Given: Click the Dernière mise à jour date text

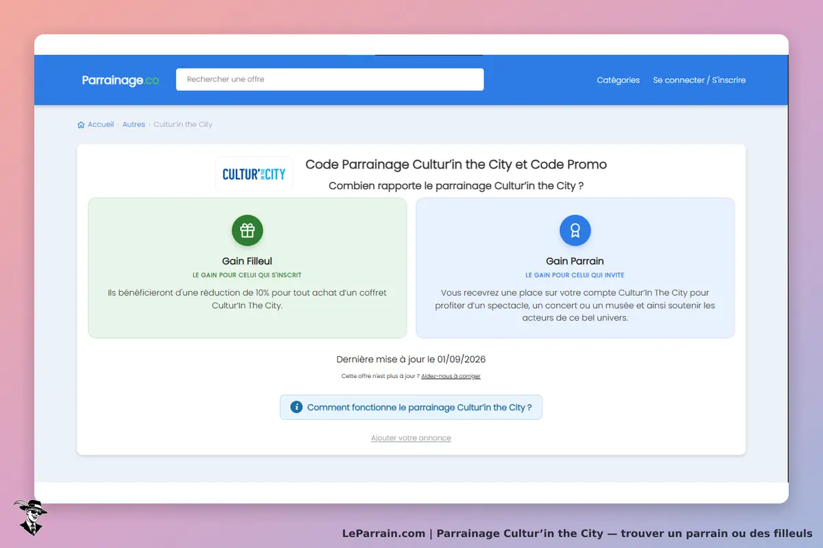Looking at the screenshot, I should pyautogui.click(x=411, y=359).
